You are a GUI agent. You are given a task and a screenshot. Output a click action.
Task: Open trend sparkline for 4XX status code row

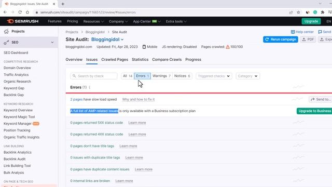(x=298, y=134)
